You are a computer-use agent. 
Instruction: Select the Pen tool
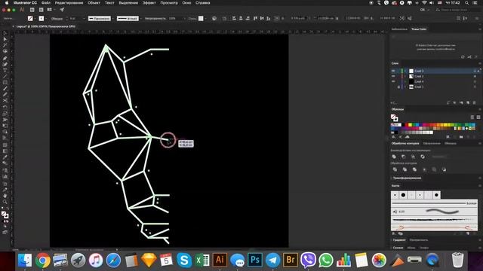click(5, 58)
